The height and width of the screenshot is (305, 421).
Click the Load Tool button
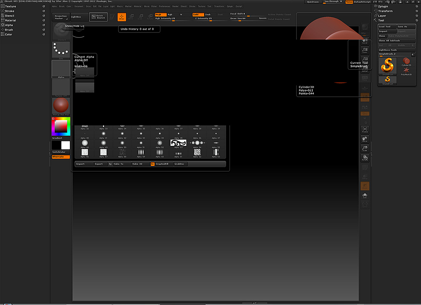386,26
